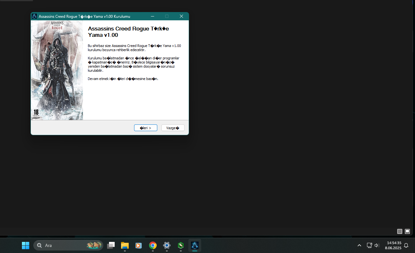Click the installer title bar app icon
This screenshot has height=253, width=415.
35,16
